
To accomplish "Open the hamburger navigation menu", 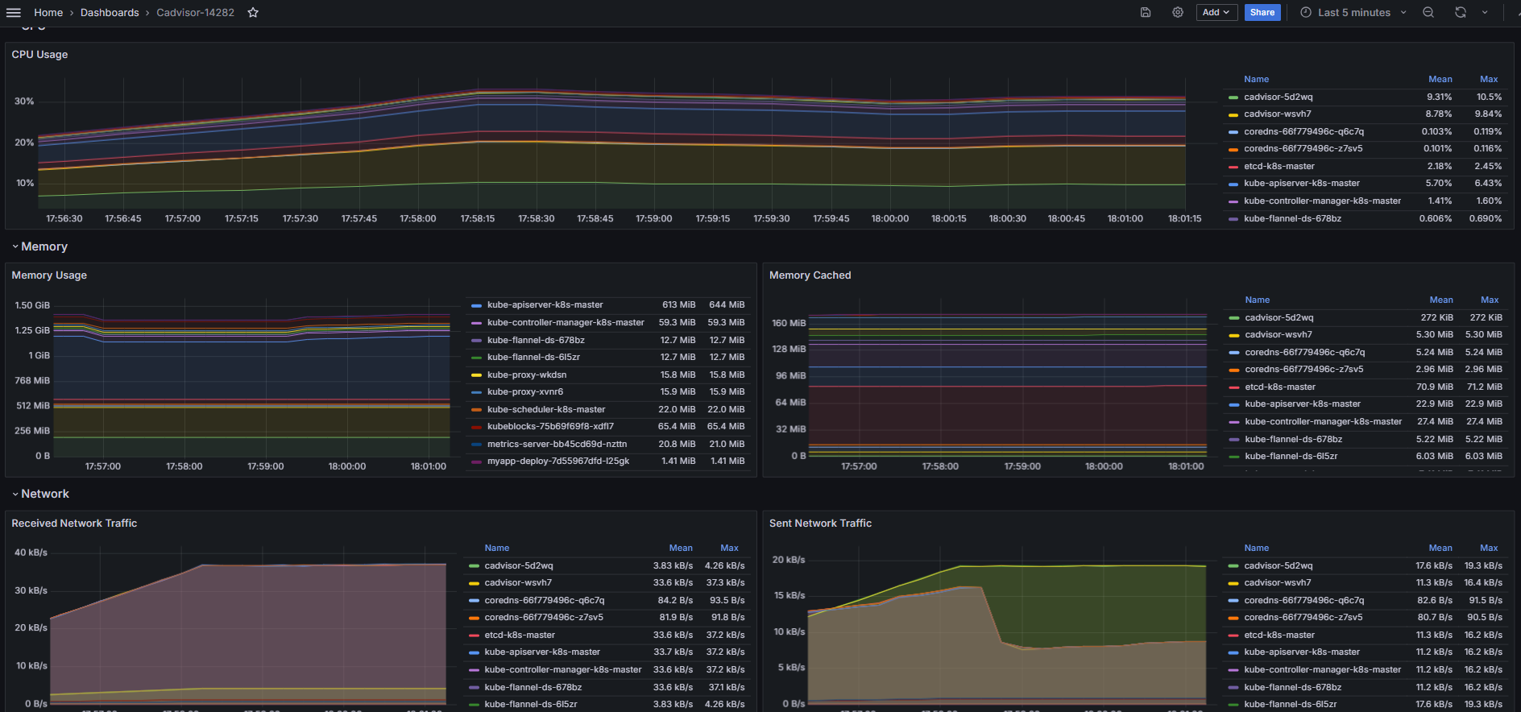I will pos(13,12).
